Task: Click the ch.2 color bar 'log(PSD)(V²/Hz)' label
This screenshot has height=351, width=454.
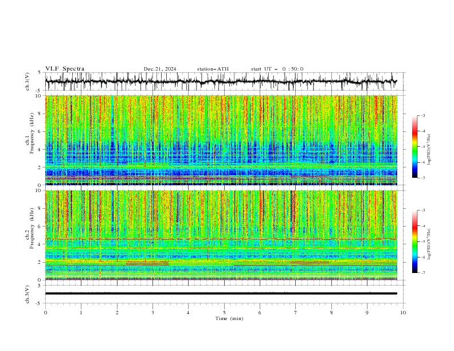Action: (429, 244)
